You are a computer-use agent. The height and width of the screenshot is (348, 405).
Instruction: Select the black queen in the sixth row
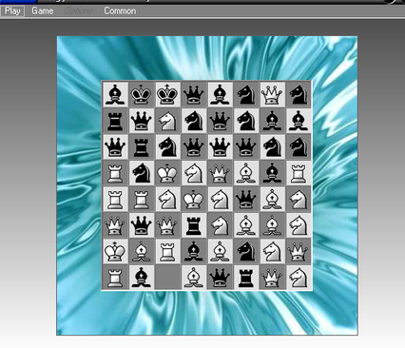(141, 225)
